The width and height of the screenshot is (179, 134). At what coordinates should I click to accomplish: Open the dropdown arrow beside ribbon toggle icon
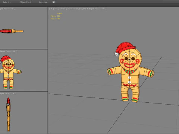click(56, 2)
